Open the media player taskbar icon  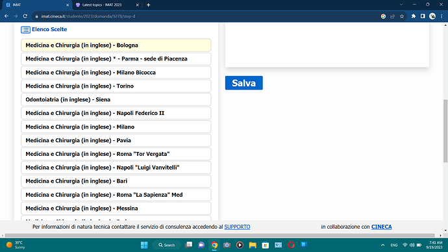pyautogui.click(x=240, y=245)
